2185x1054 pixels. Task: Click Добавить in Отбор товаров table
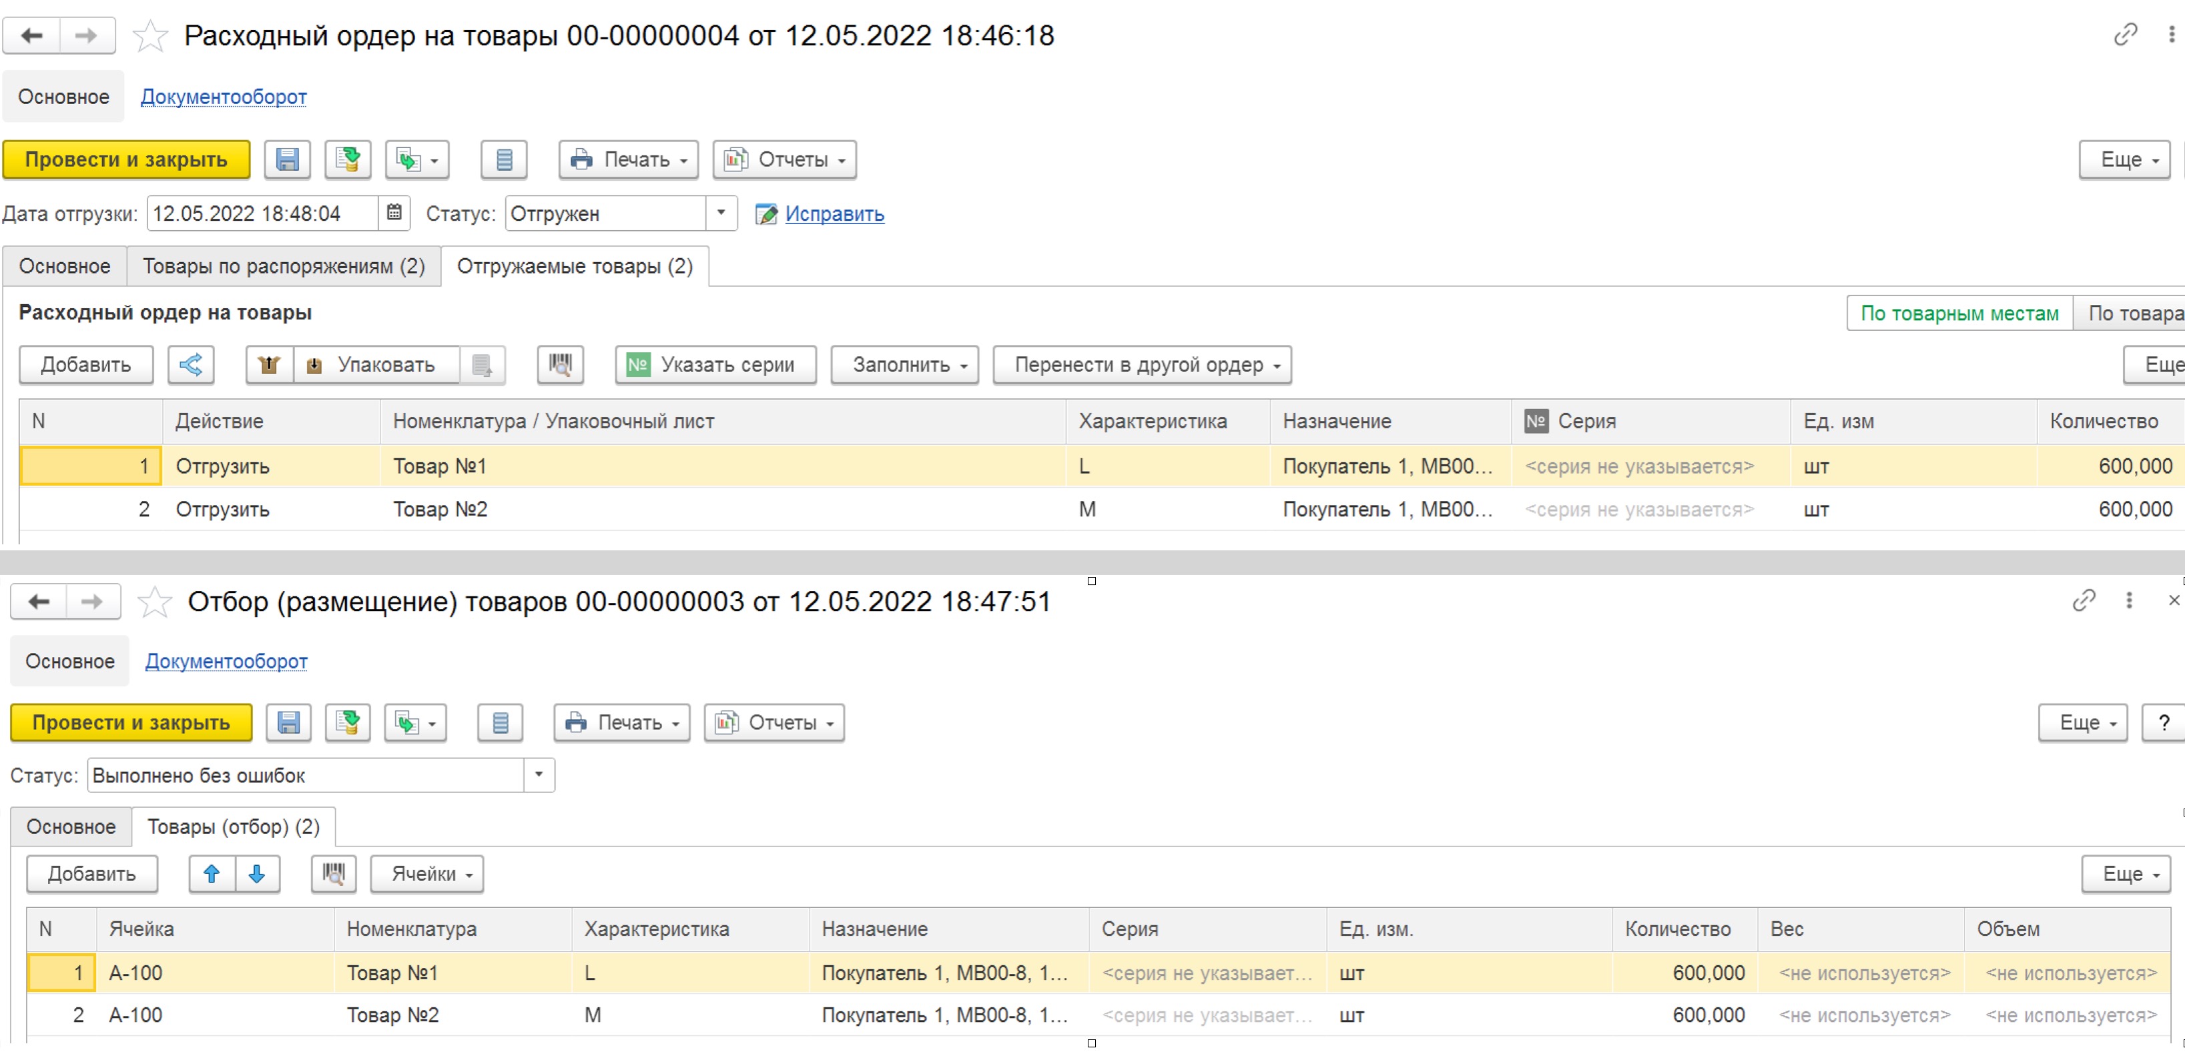(x=91, y=873)
